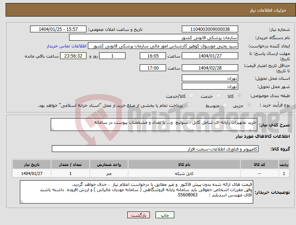Click the resize handle of the buyer notes area
This screenshot has width=296, height=225.
(x=22, y=202)
